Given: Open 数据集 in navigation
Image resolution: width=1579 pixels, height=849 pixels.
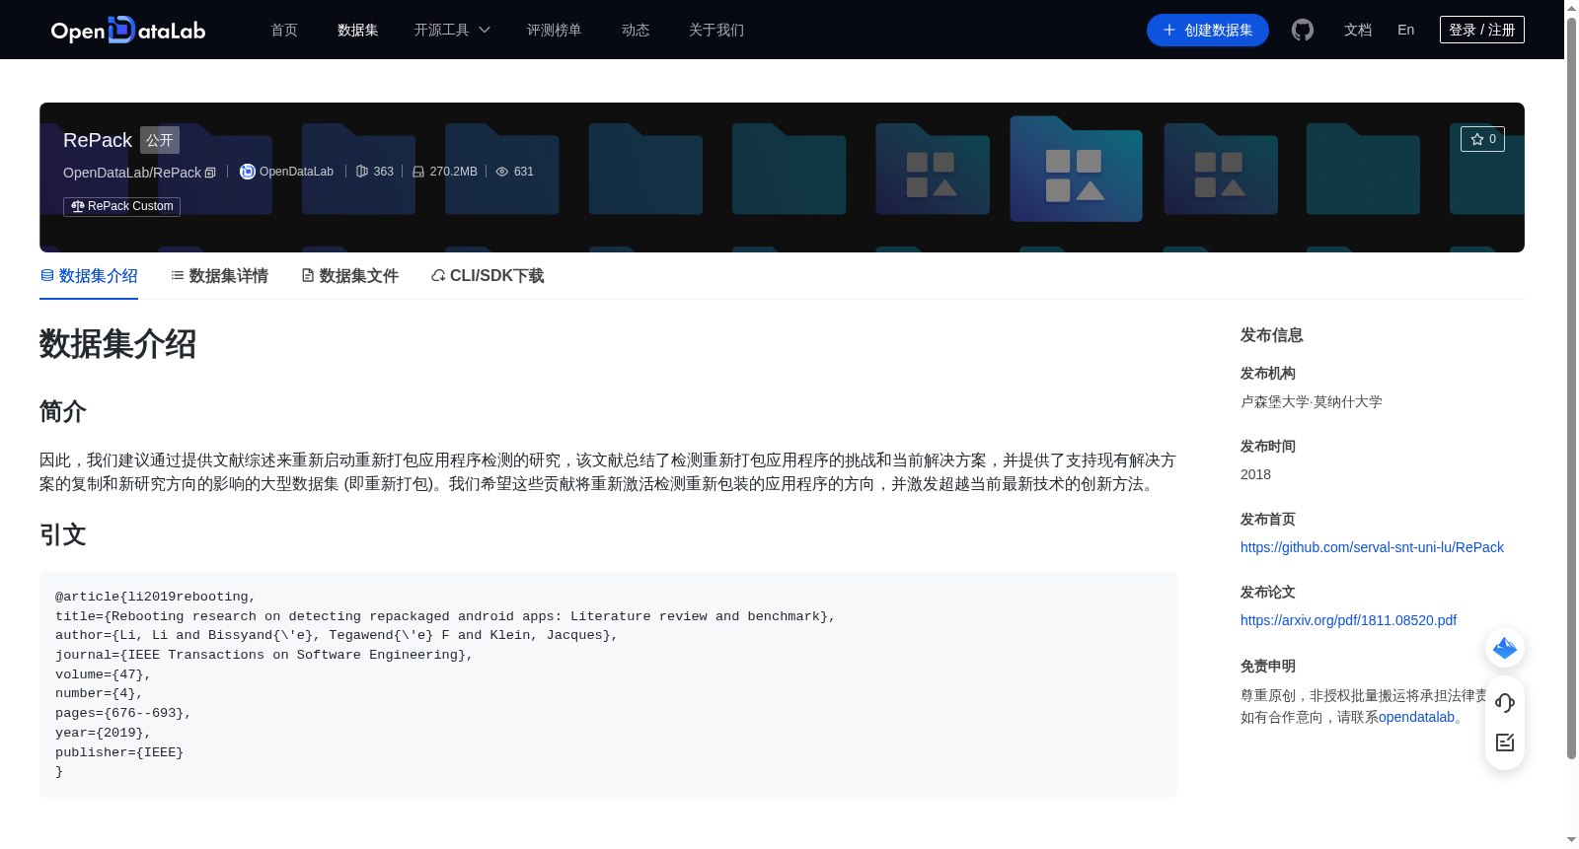Looking at the screenshot, I should click(x=358, y=30).
